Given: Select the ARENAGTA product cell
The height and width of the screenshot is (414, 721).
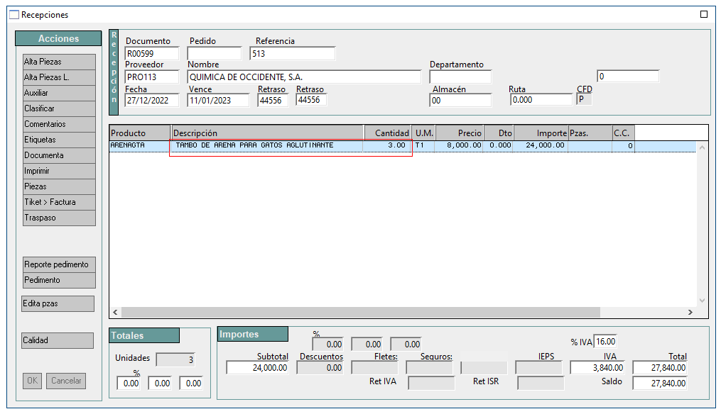Looking at the screenshot, I should (x=140, y=145).
